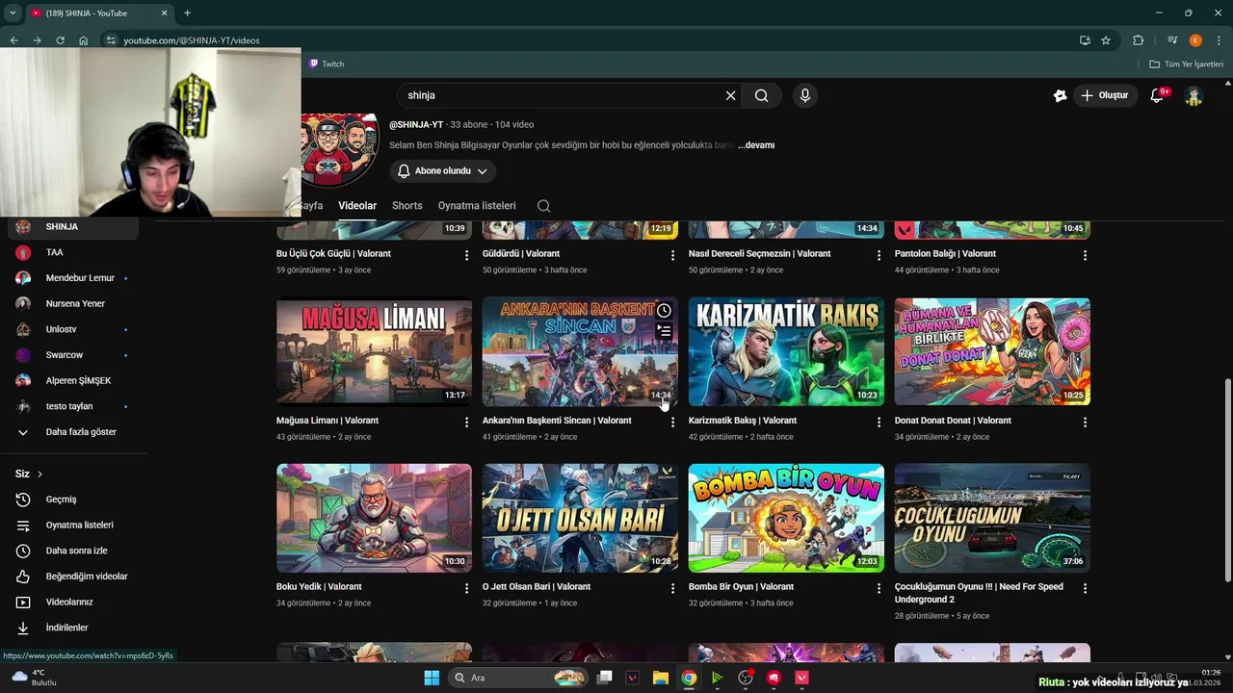Screen dimensions: 1233x693
Task: Open the Çocukluğumun Oyunu thumbnail
Action: 992,518
